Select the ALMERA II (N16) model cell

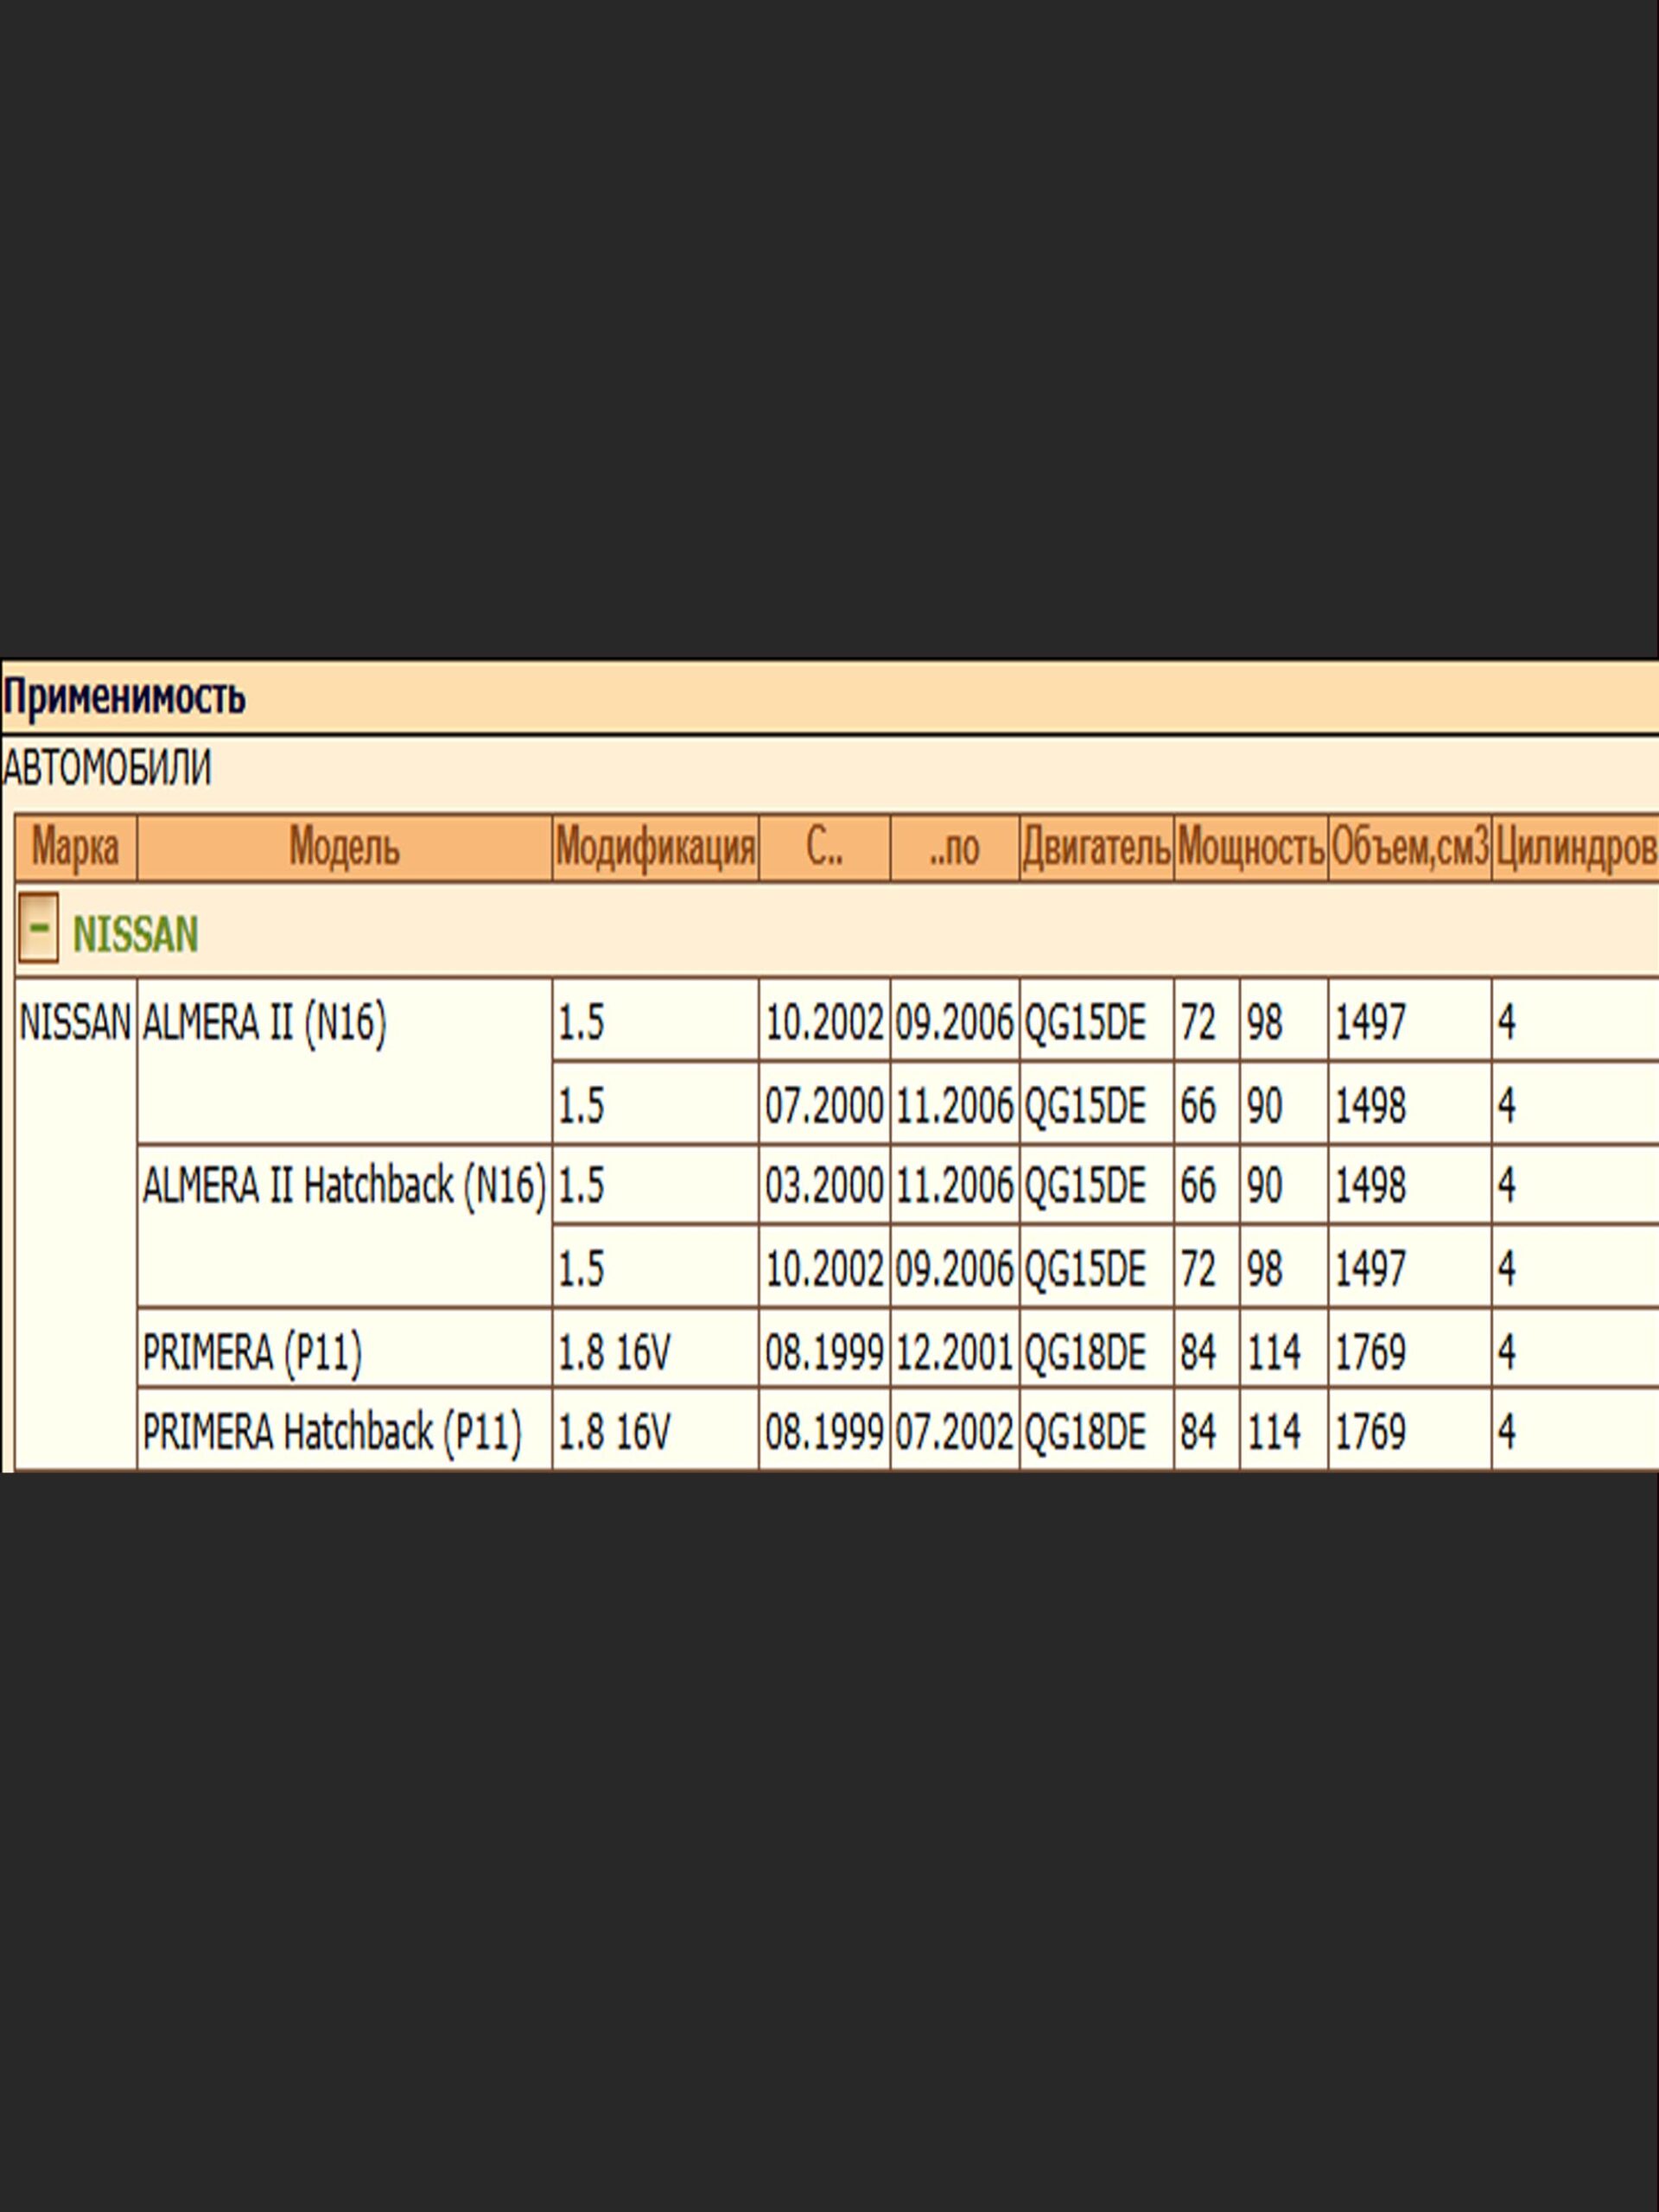pos(264,1023)
